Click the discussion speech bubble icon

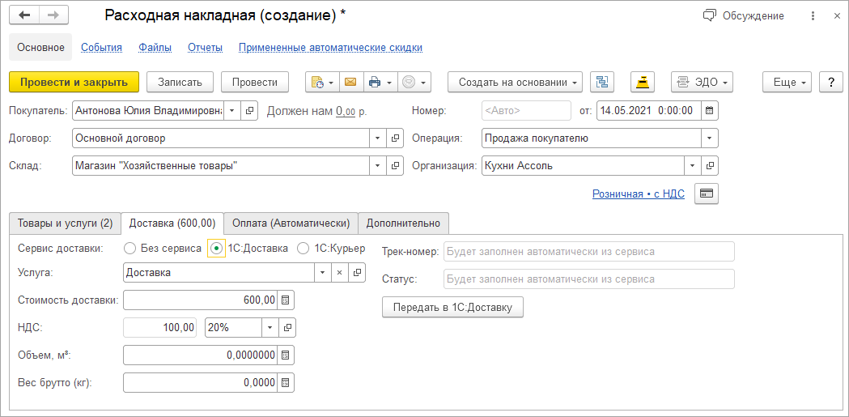tap(710, 15)
